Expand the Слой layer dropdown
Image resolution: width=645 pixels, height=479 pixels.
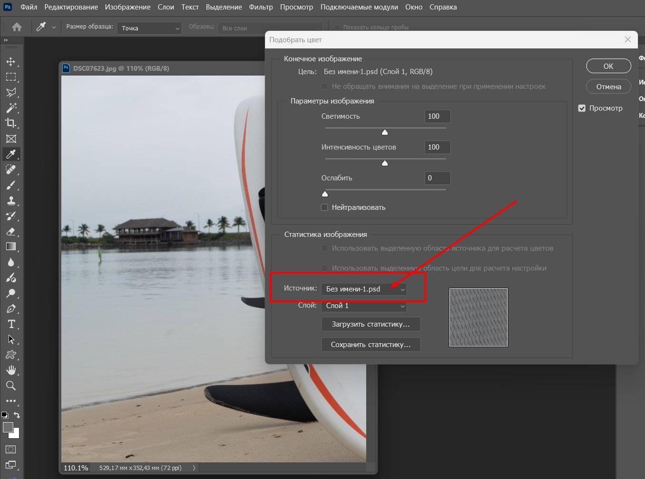point(364,306)
